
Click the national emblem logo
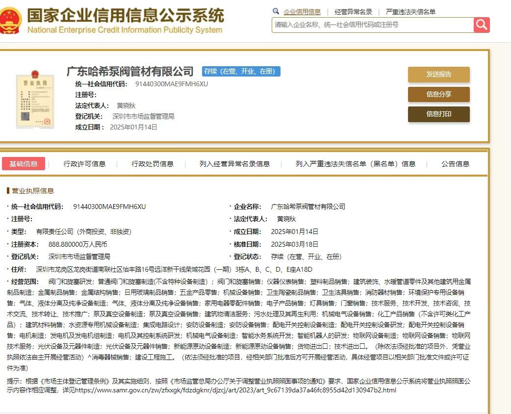point(11,21)
